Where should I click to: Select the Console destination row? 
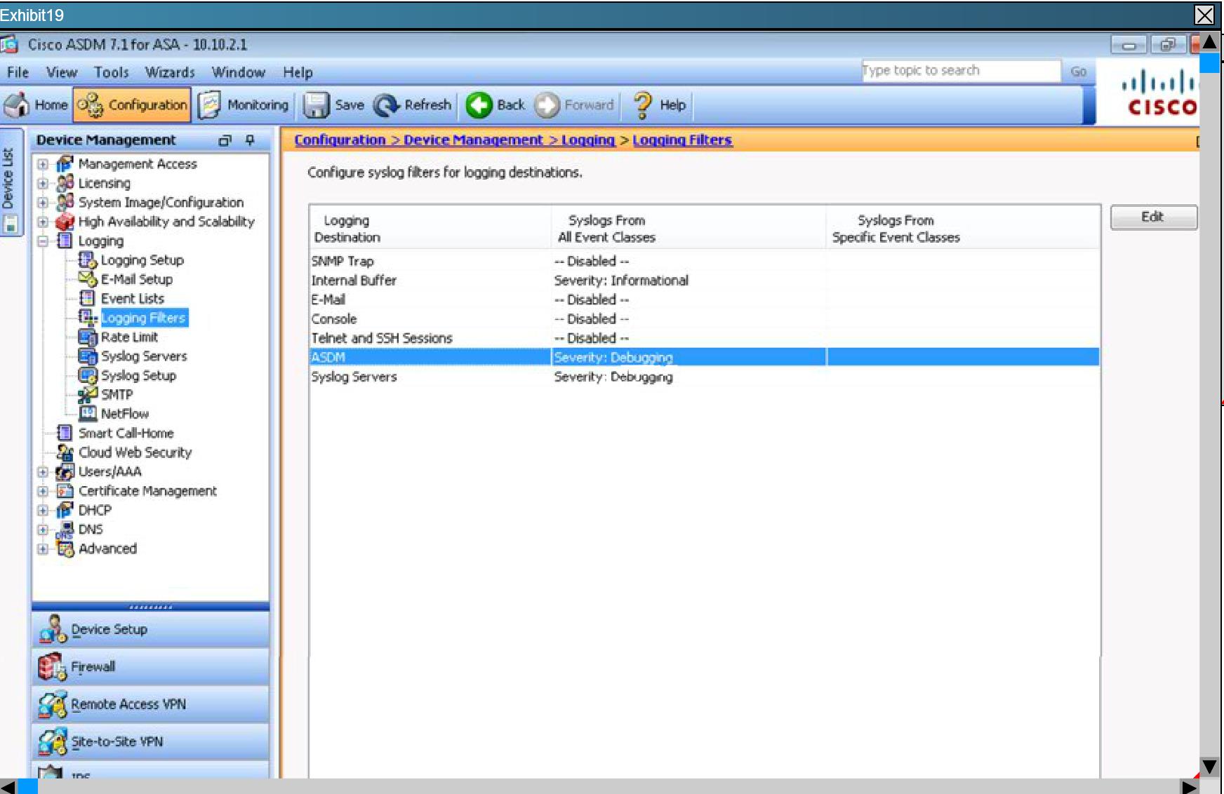tap(704, 319)
